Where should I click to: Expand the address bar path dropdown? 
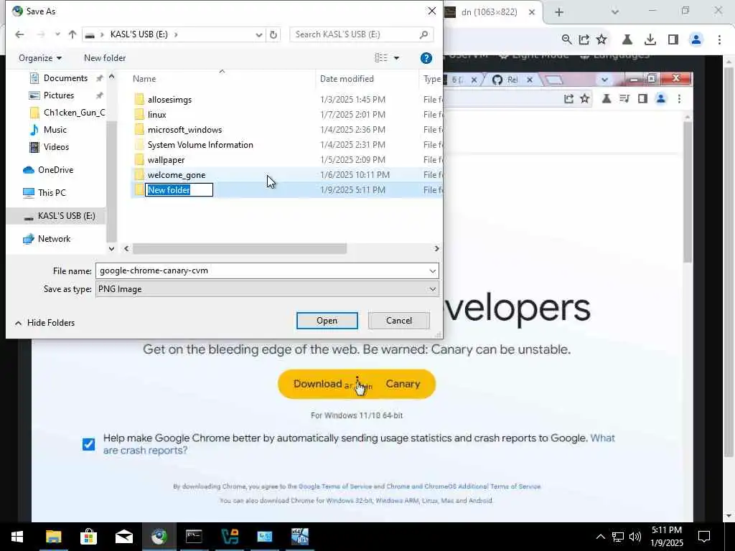click(x=258, y=34)
